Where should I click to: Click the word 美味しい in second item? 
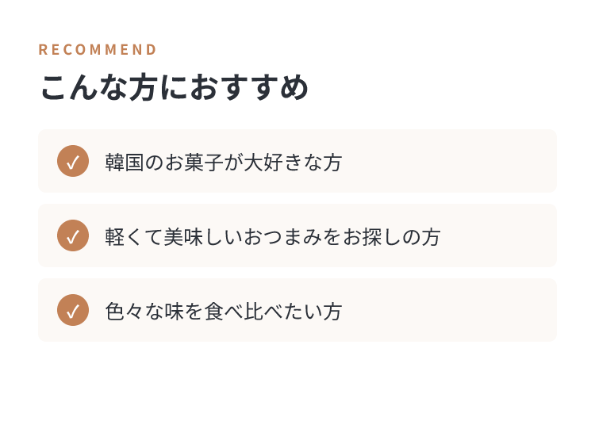point(203,237)
